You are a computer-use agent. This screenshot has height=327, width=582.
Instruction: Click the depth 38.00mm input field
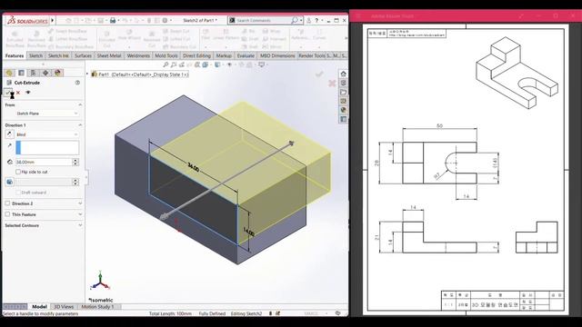tap(45, 162)
